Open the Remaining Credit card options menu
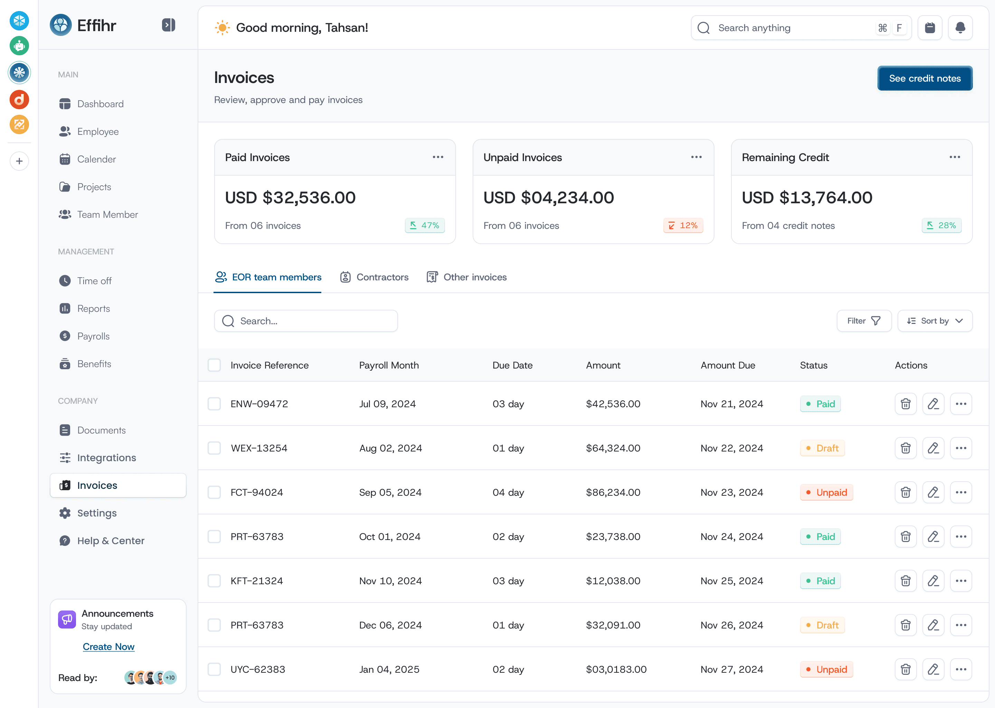Viewport: 995px width, 708px height. click(x=955, y=157)
